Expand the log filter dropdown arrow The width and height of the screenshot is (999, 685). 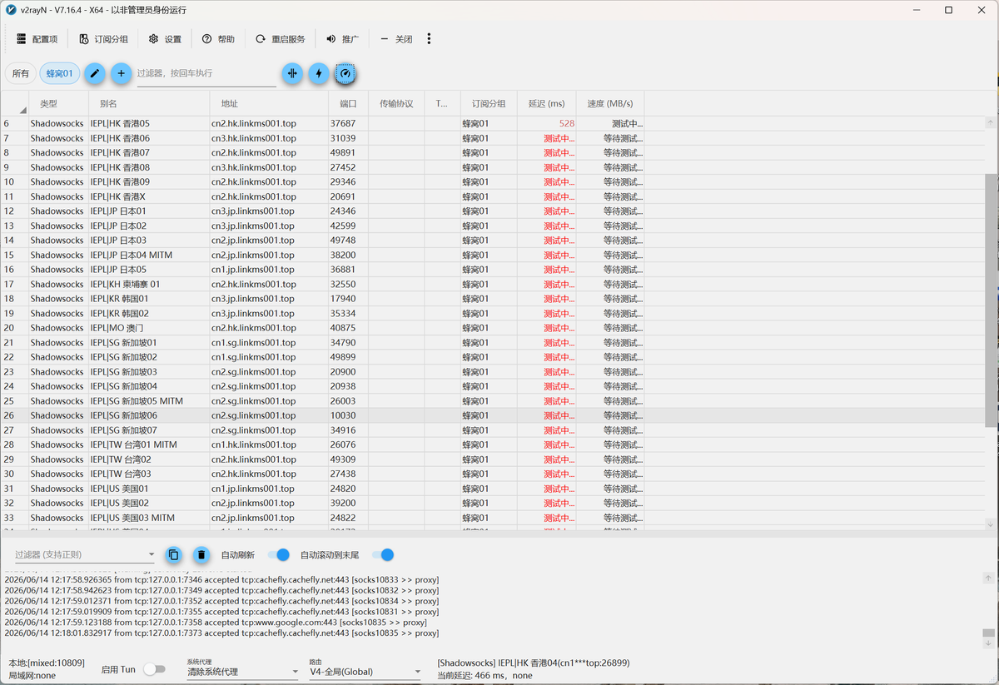(152, 554)
